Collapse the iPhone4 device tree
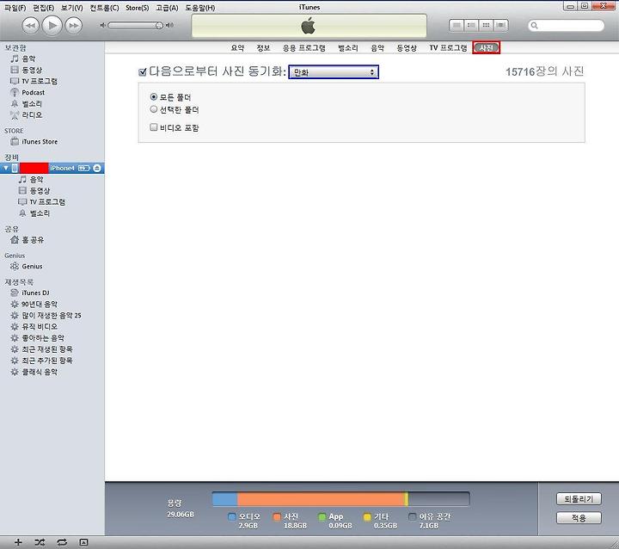Viewport: 619px width, 549px height. click(x=5, y=168)
